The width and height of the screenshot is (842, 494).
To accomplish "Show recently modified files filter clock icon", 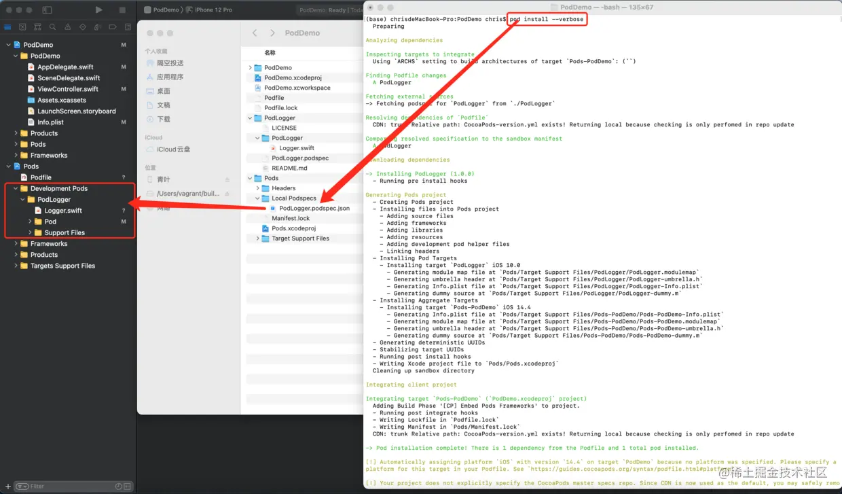I will [x=119, y=487].
